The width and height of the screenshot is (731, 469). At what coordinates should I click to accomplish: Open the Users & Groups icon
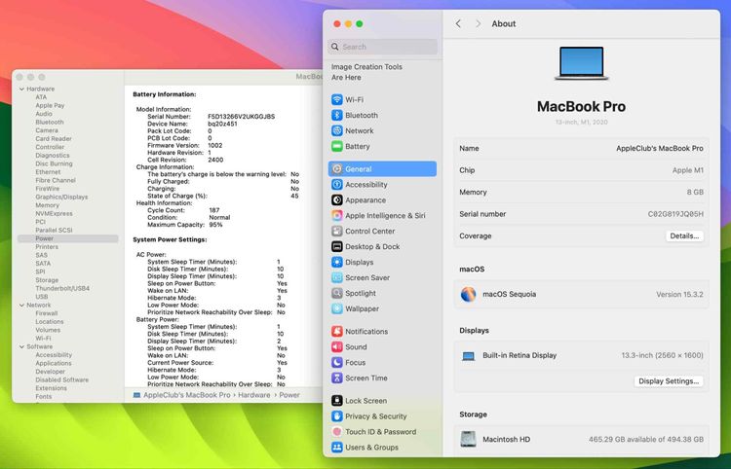click(337, 448)
